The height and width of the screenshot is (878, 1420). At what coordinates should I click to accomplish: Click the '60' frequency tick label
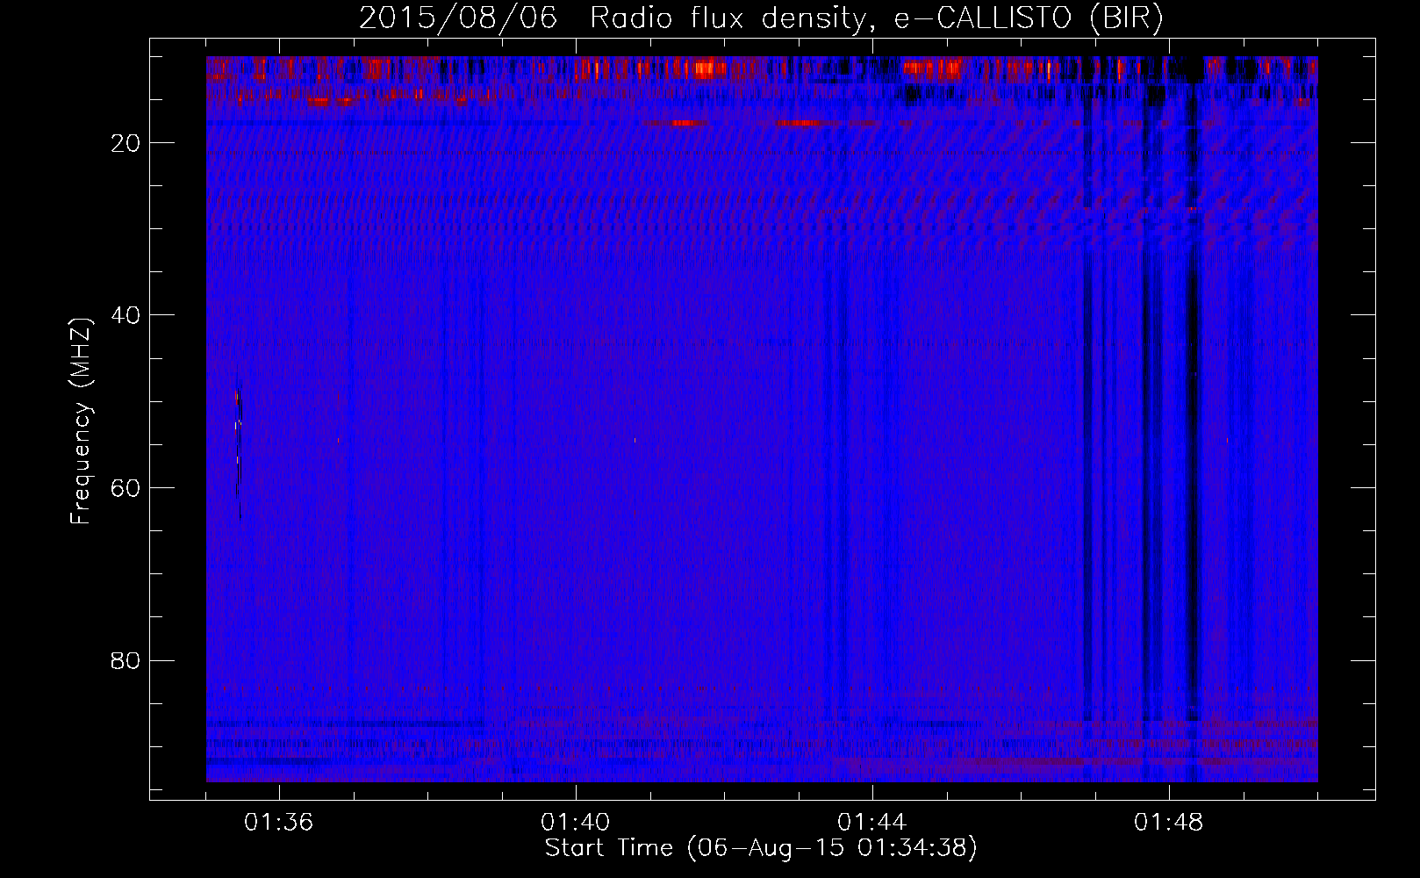click(126, 488)
